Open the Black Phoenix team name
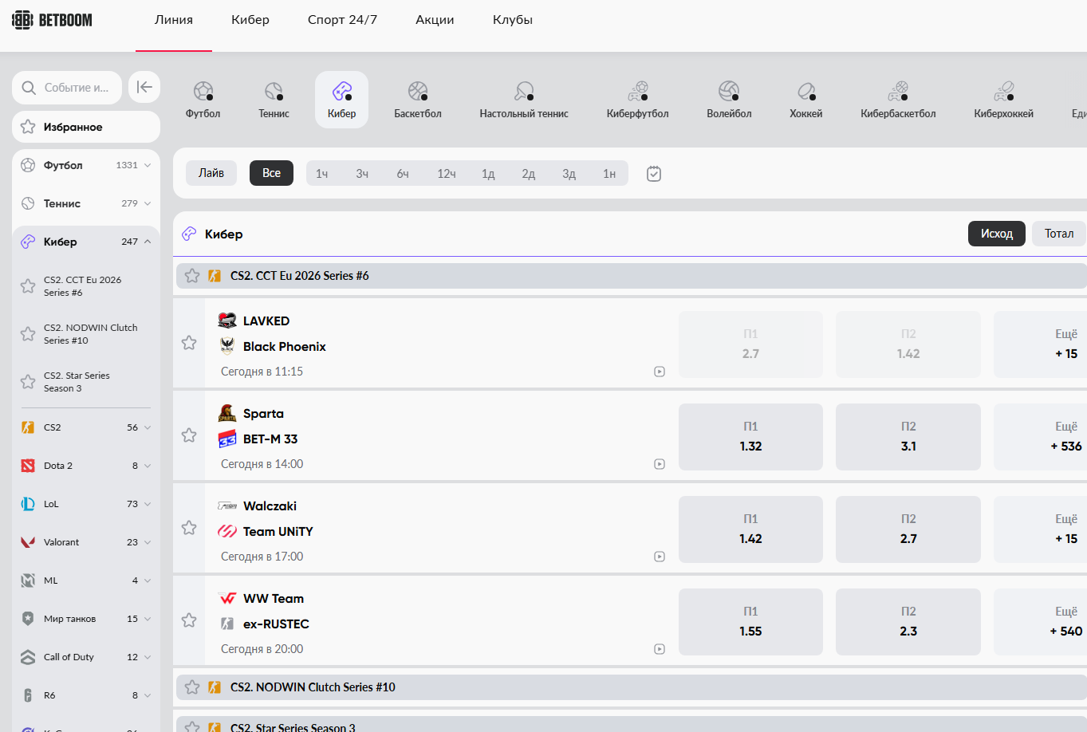The image size is (1087, 732). click(285, 347)
